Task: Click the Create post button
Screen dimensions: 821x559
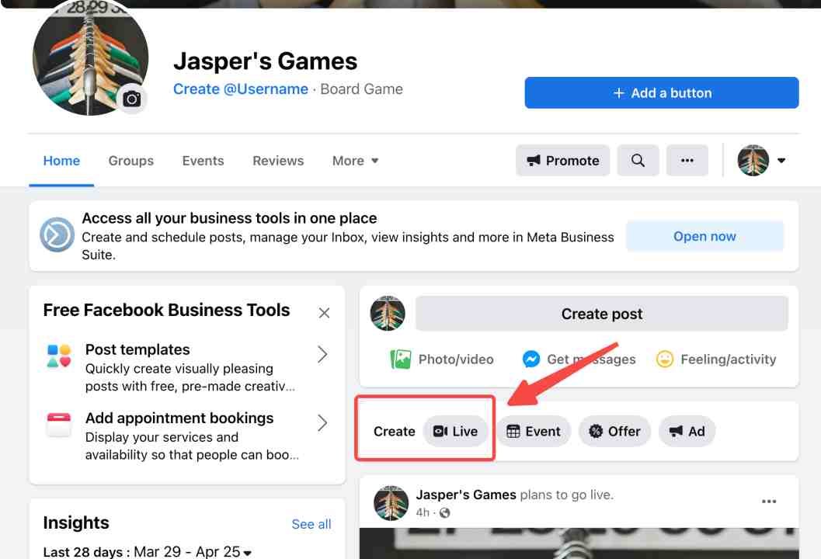Action: [x=602, y=314]
